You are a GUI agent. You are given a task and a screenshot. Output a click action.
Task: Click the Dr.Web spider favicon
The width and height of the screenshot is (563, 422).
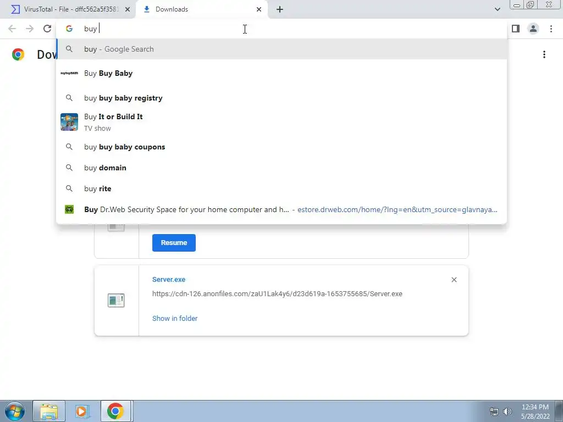tap(69, 209)
